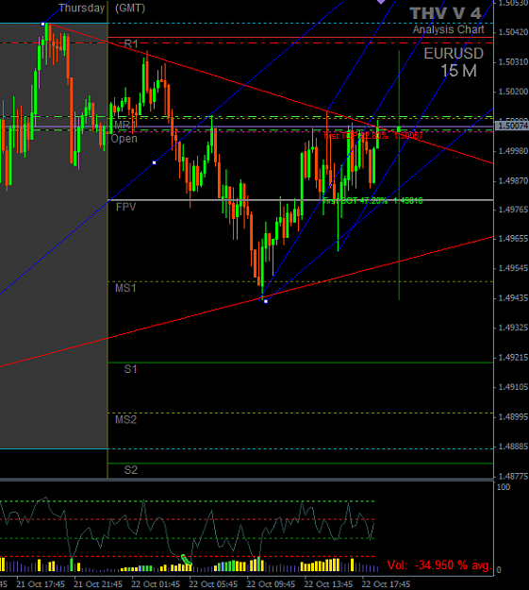Click the current price tag 1.50074

(512, 126)
